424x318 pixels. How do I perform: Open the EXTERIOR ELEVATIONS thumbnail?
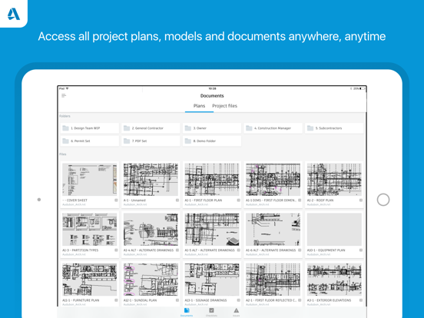(334, 280)
